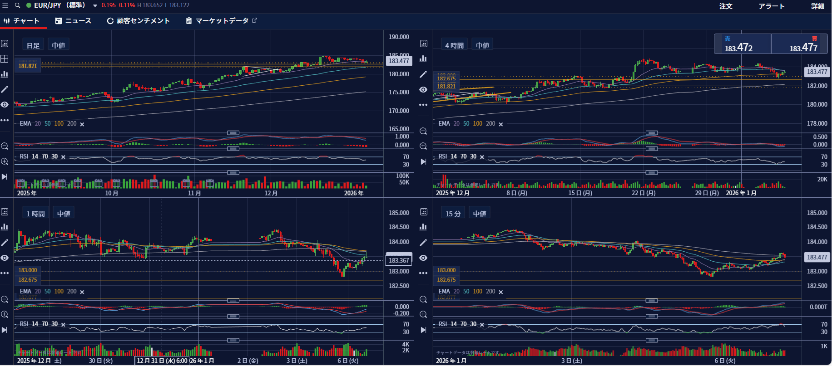Open the 15分 timeframe selector
The height and width of the screenshot is (366, 832).
coord(453,214)
